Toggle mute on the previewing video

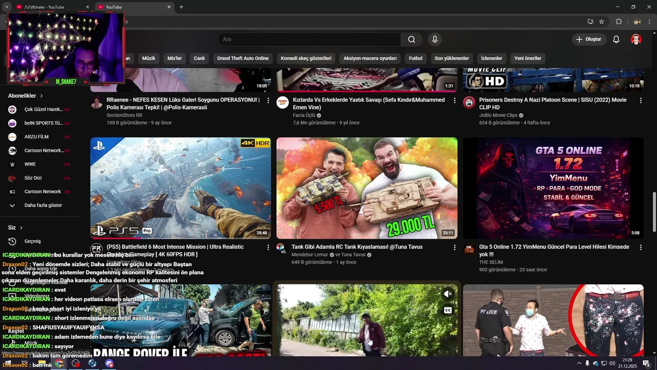pos(448,294)
